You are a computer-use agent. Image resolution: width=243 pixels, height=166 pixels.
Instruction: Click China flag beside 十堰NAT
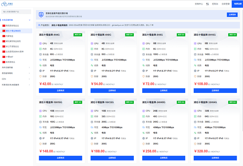coord(4,57)
